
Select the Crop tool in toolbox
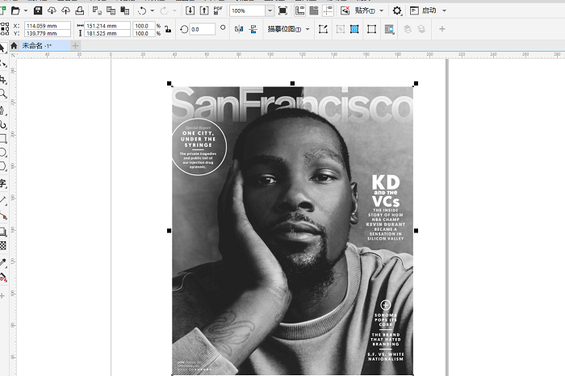click(x=4, y=79)
